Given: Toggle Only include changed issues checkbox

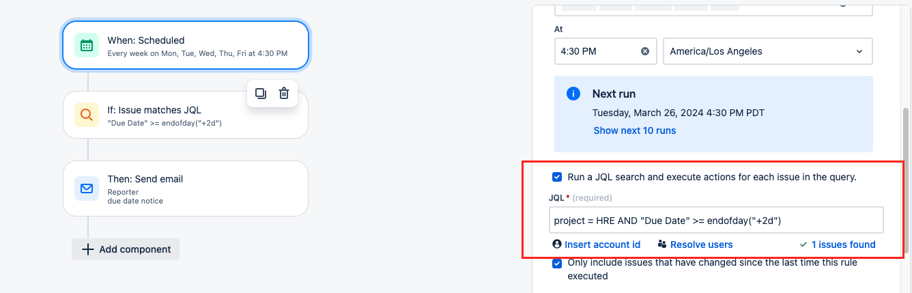Looking at the screenshot, I should click(x=557, y=263).
